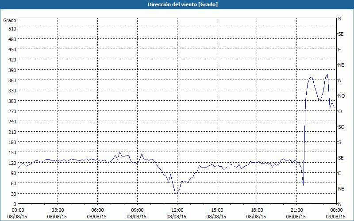Image resolution: width=354 pixels, height=221 pixels.
Task: Select the 09:00 time label on x-axis
Action: [138, 210]
